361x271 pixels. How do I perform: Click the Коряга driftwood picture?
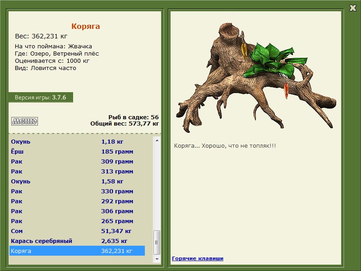tap(255, 78)
